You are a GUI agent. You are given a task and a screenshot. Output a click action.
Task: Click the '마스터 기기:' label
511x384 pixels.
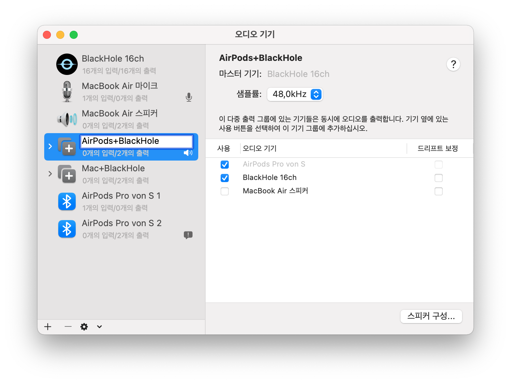[x=240, y=74]
